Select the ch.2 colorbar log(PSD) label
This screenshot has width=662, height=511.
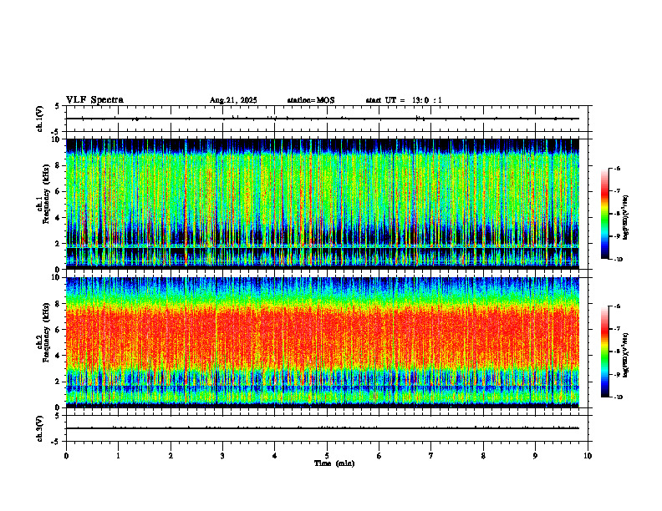click(625, 354)
